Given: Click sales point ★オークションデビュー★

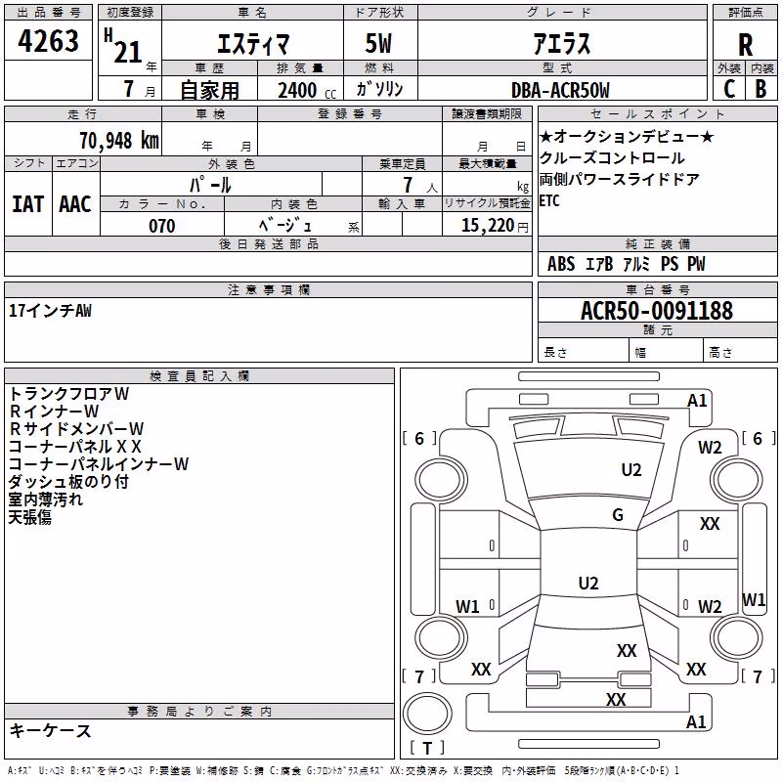Looking at the screenshot, I should tap(627, 136).
